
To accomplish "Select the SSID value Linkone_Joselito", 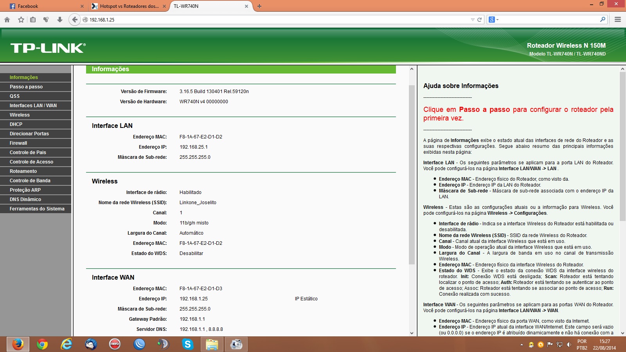I will pos(198,203).
